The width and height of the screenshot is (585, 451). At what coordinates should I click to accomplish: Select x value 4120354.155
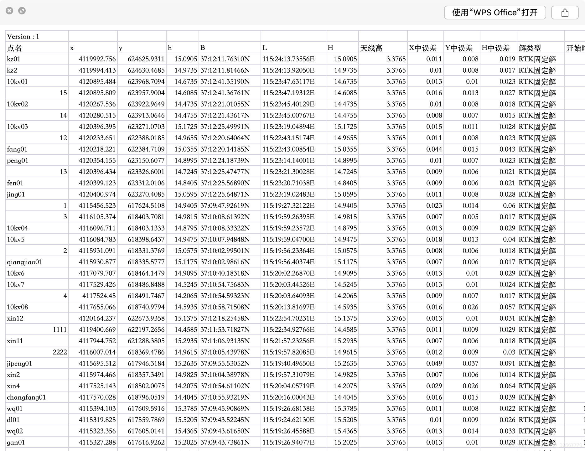(93, 160)
